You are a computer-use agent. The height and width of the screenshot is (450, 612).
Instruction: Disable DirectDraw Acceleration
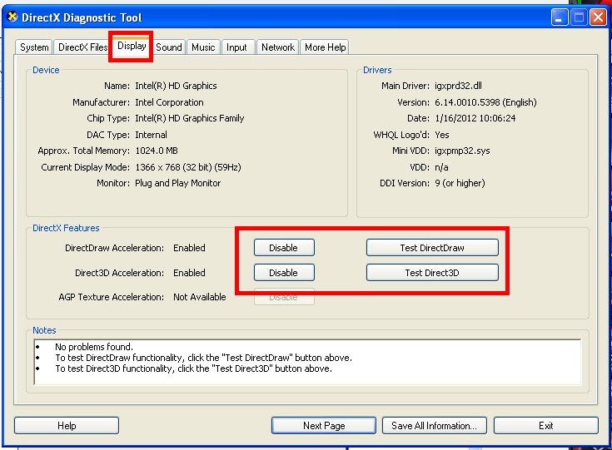pos(284,248)
